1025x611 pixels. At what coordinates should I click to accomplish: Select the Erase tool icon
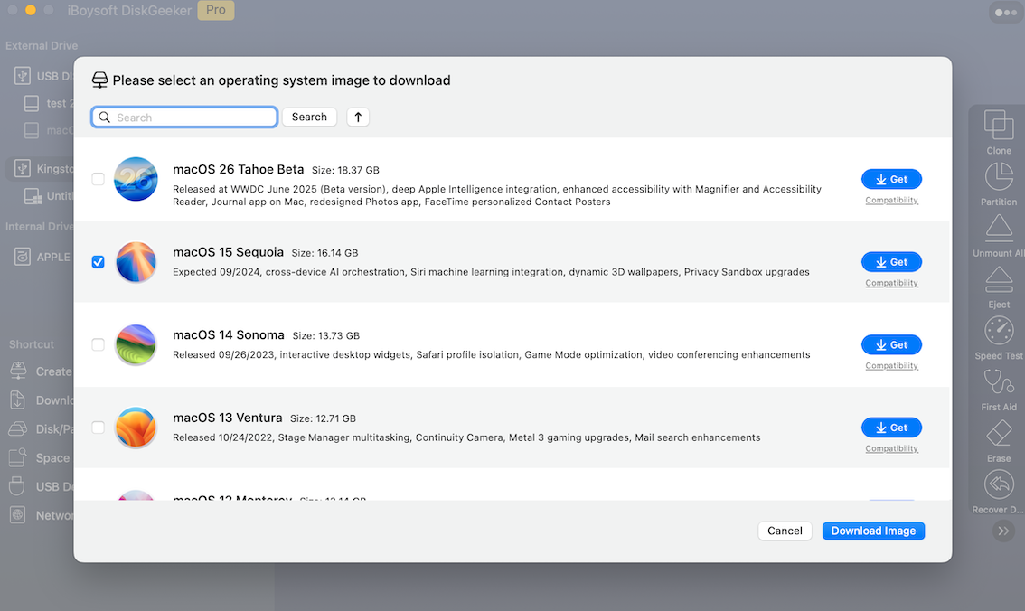(999, 434)
